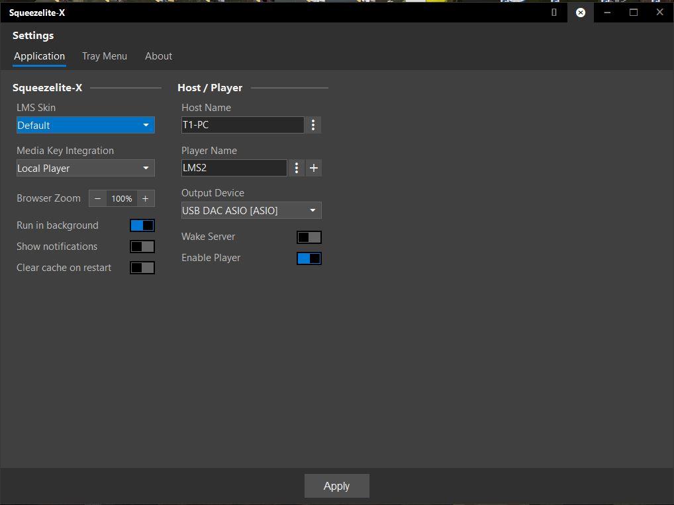This screenshot has width=674, height=505.
Task: Click the Clear cache on restart label
Action: [x=64, y=268]
